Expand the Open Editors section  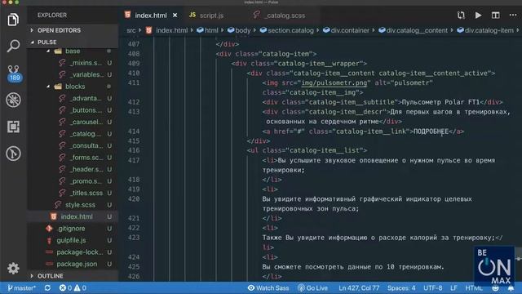pyautogui.click(x=73, y=30)
